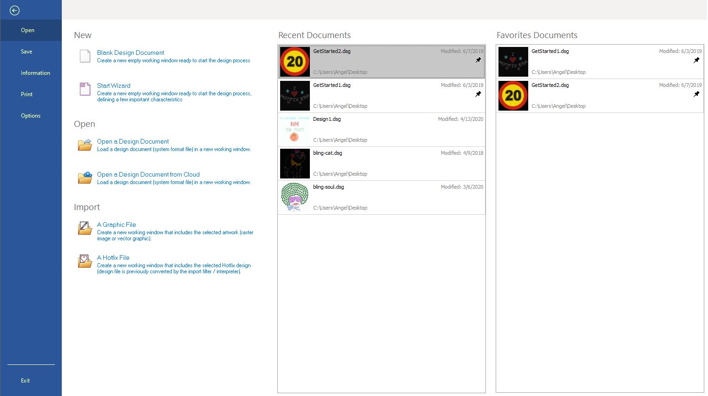Open bling-soul.dsg from Recent Documents
The image size is (708, 396).
[x=328, y=187]
